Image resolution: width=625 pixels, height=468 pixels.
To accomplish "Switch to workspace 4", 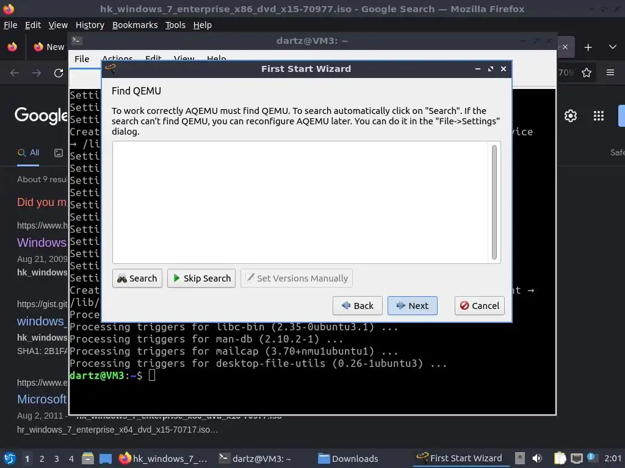I will 71,459.
